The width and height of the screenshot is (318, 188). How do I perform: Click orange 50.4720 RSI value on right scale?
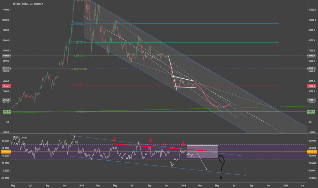312,152
